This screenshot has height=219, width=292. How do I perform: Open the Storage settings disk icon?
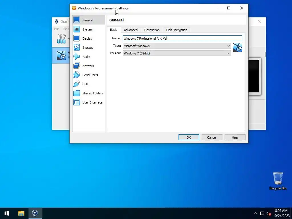pyautogui.click(x=76, y=47)
